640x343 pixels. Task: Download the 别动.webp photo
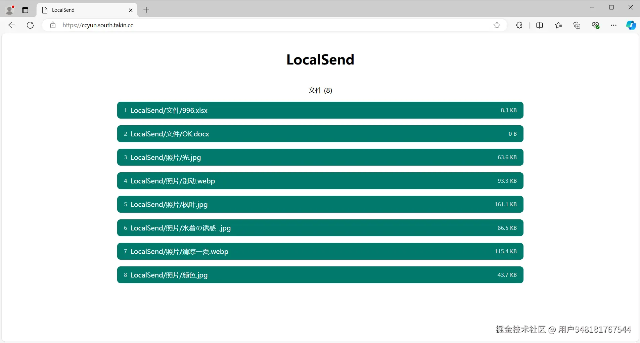[320, 181]
